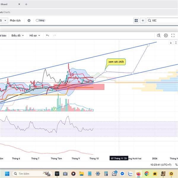Screen dimensions: 178x178
Task: Open the Phân tích menu
Action: pyautogui.click(x=15, y=20)
